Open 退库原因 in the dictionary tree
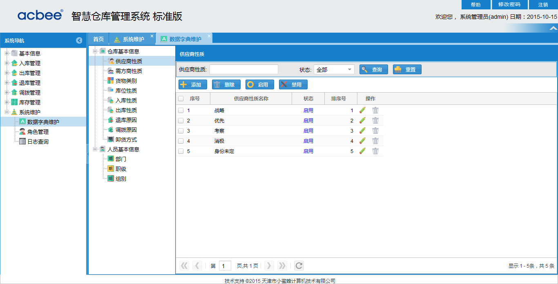Image resolution: width=558 pixels, height=284 pixels. (x=126, y=120)
